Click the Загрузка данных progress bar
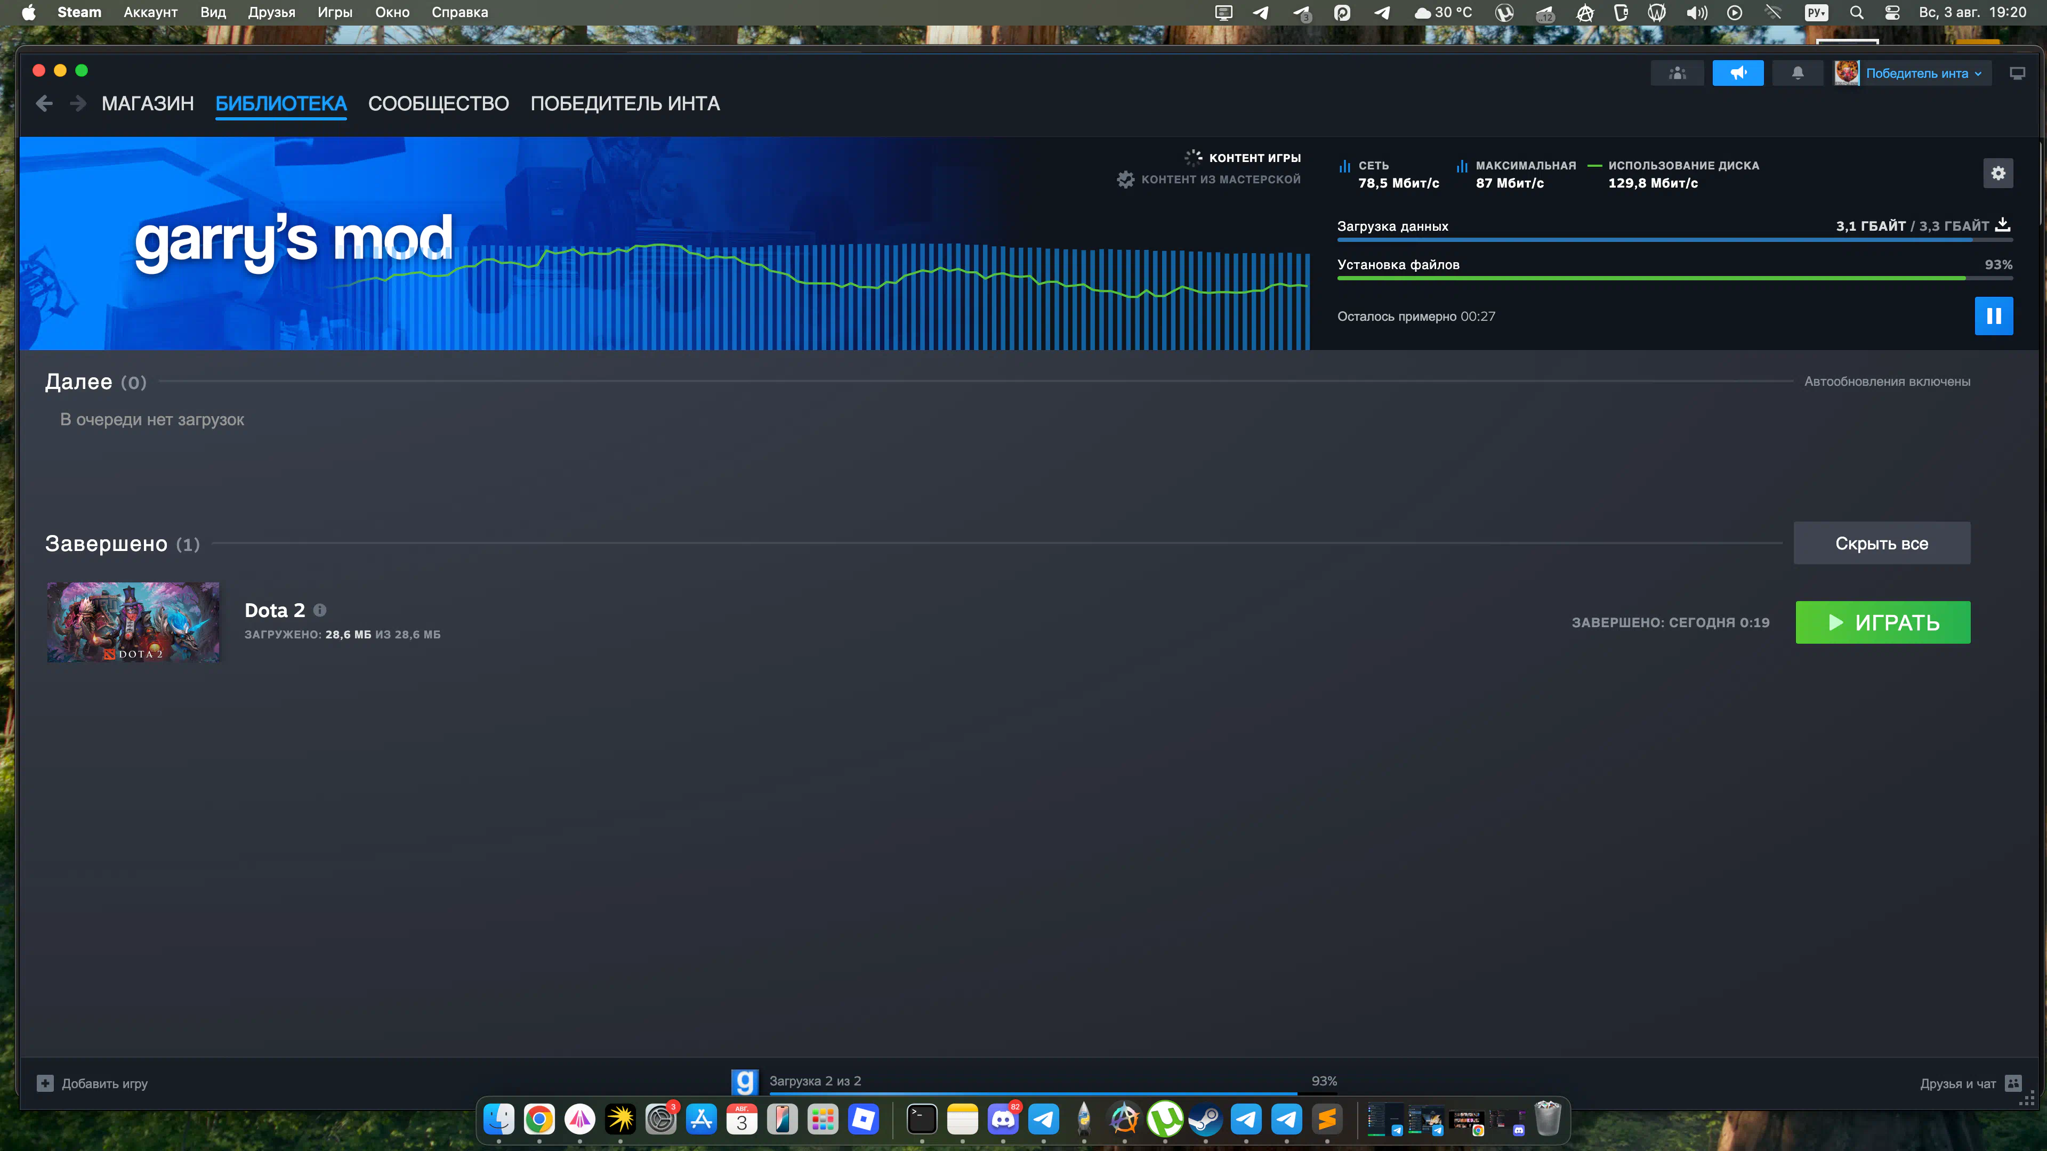2047x1151 pixels. tap(1674, 239)
